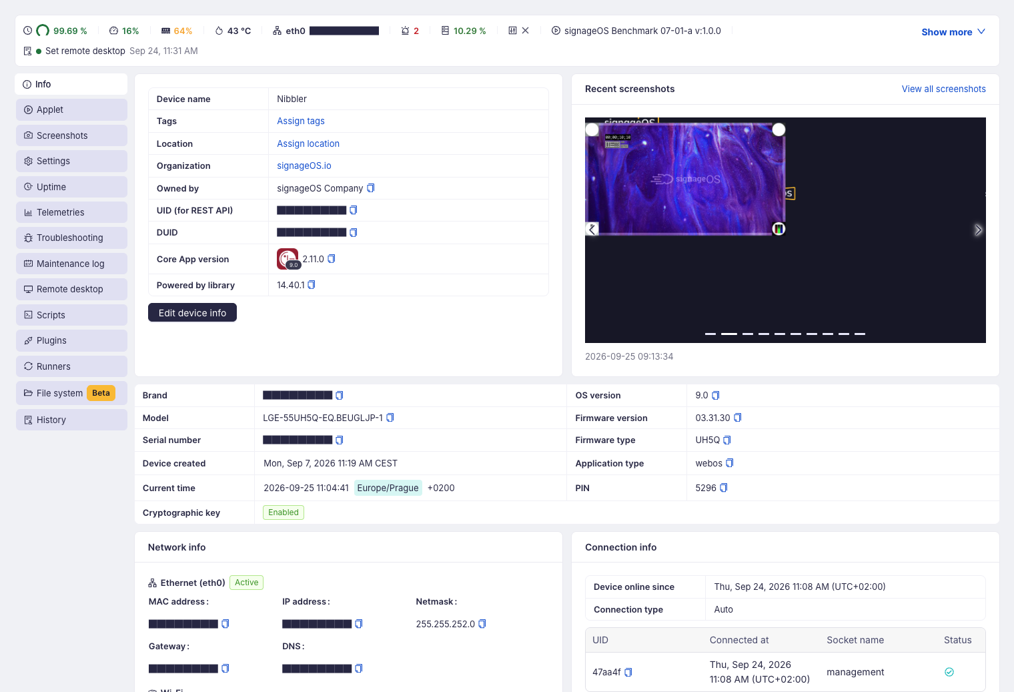Copy the Firmware type UH5Q
The height and width of the screenshot is (692, 1014).
click(727, 440)
